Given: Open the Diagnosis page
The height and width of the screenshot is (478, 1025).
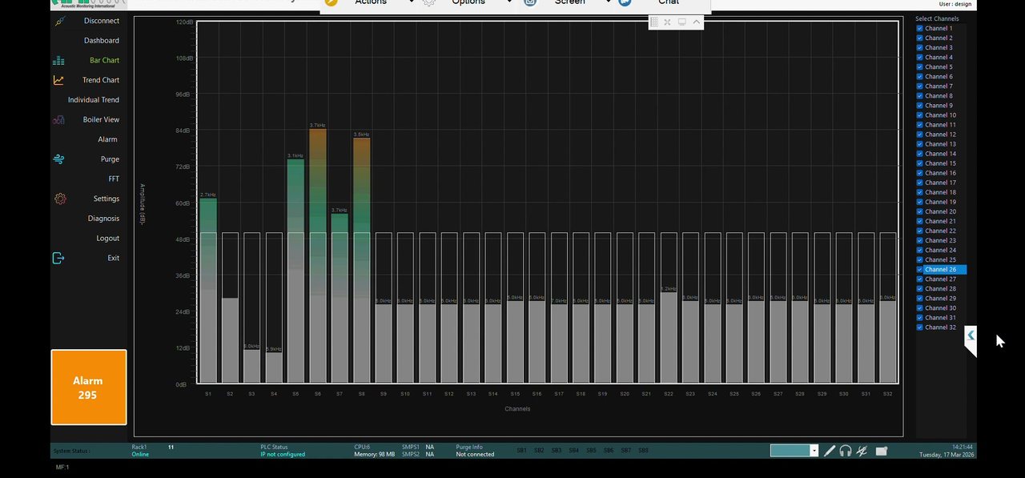Looking at the screenshot, I should 103,219.
